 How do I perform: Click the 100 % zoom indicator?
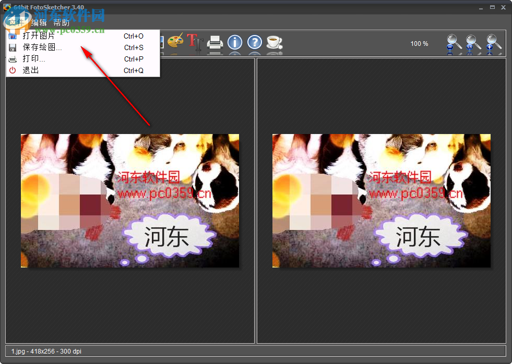pyautogui.click(x=419, y=44)
